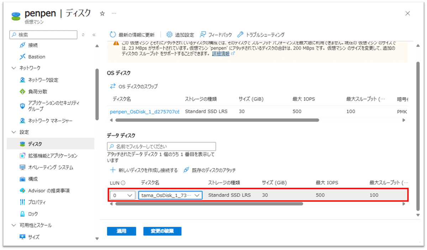Screen dimensions: 427x250
Task: Click the サイズ (GiB) header in data disk table
Action: coord(274,183)
